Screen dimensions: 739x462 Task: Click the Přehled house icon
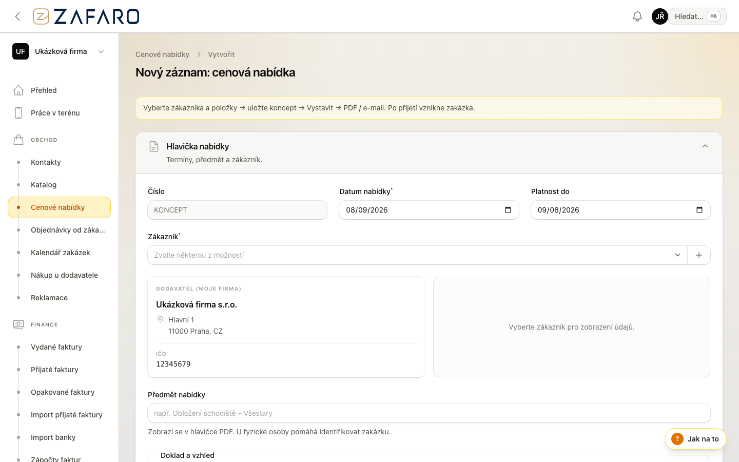click(18, 90)
